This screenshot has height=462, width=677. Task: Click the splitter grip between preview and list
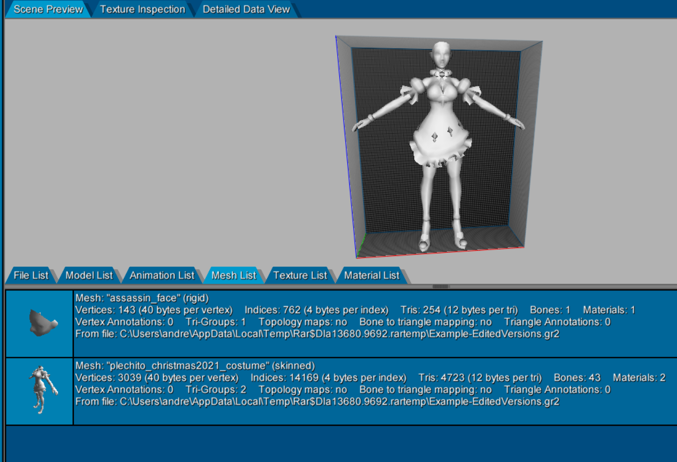pos(441,286)
